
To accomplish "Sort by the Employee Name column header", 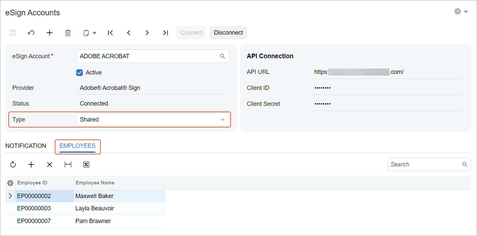I will point(120,183).
